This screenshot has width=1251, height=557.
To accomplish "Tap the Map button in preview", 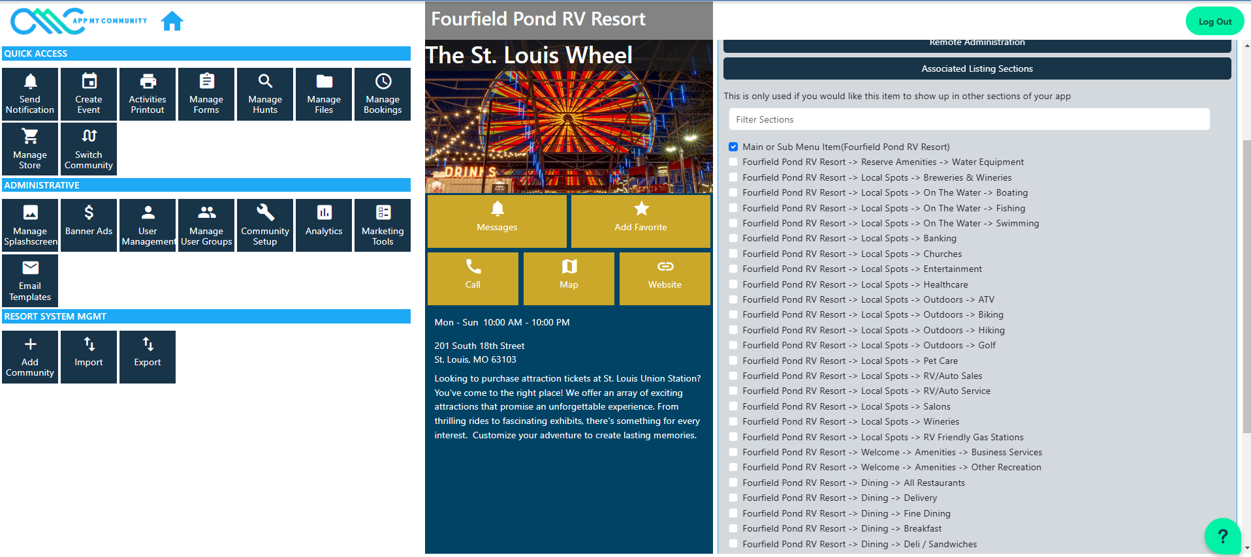I will coord(569,278).
